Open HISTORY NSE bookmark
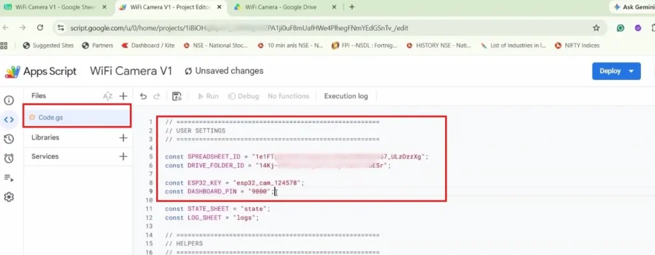The image size is (655, 255). click(439, 45)
